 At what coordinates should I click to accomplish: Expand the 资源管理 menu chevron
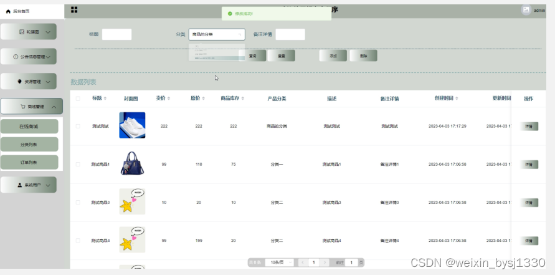tap(48, 82)
